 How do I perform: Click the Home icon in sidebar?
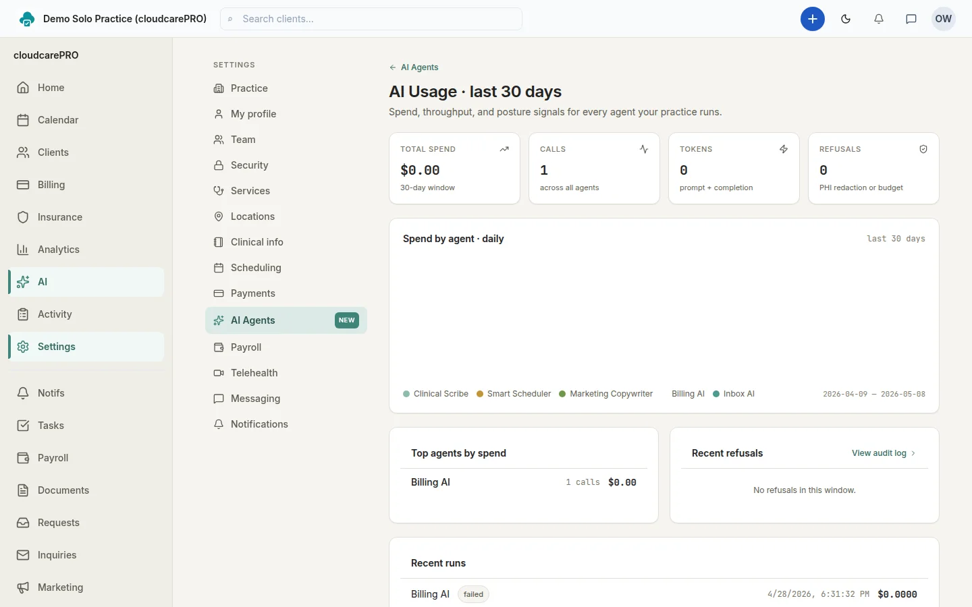point(23,88)
